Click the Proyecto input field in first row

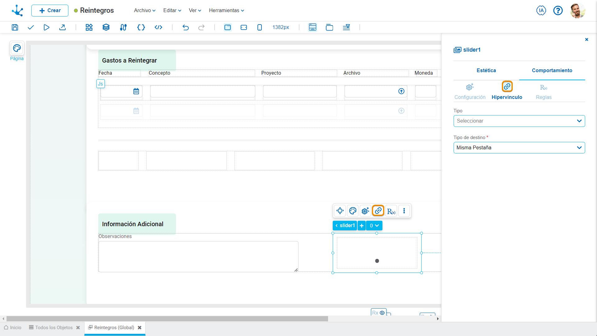click(x=300, y=91)
